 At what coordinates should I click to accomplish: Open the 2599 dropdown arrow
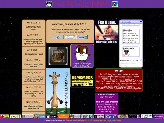pyautogui.click(x=74, y=36)
